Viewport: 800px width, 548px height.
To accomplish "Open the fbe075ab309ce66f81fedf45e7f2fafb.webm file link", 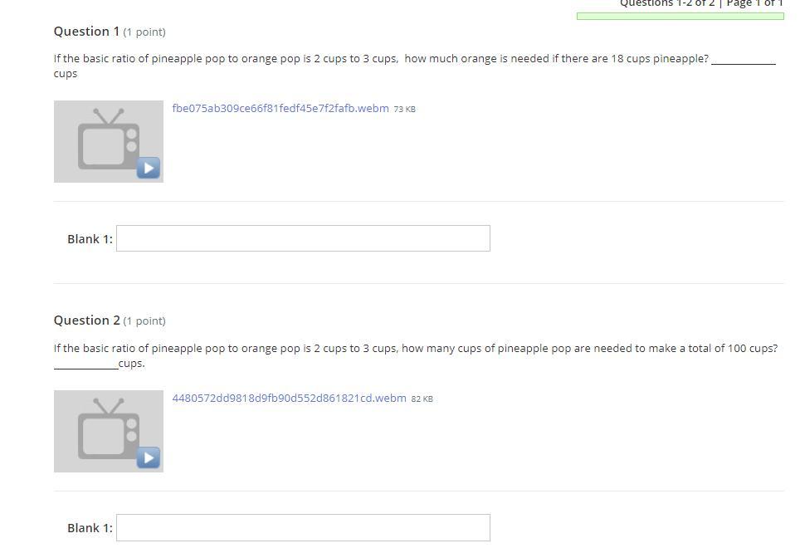I will click(280, 108).
